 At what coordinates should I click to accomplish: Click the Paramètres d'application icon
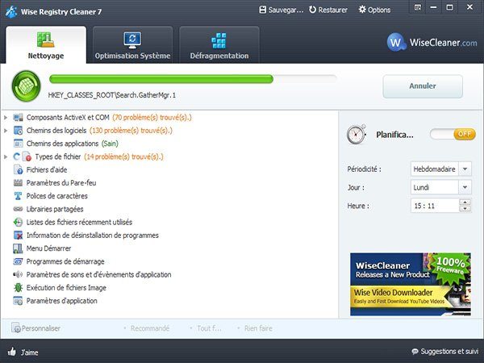pyautogui.click(x=19, y=301)
